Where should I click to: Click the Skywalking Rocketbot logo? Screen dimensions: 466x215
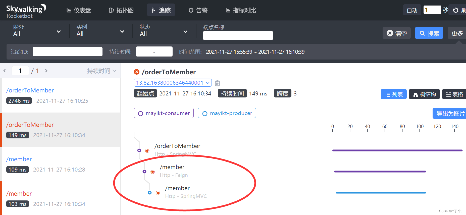(x=26, y=11)
